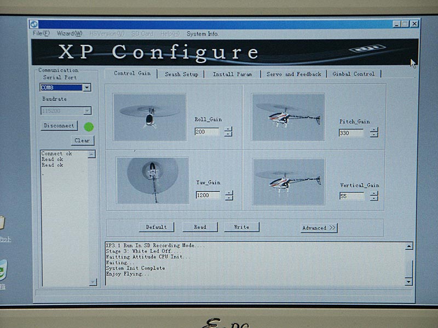This screenshot has width=438, height=328.
Task: Open the Gimbal Control tab
Action: (x=353, y=74)
